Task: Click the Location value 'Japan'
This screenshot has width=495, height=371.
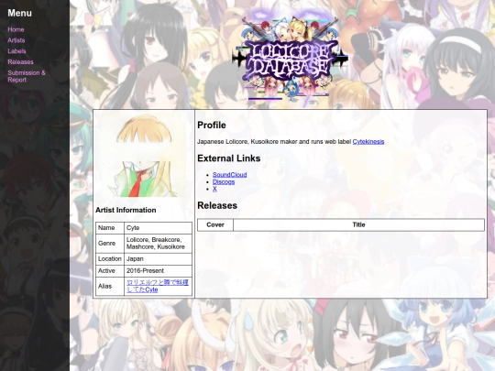Action: [x=158, y=258]
